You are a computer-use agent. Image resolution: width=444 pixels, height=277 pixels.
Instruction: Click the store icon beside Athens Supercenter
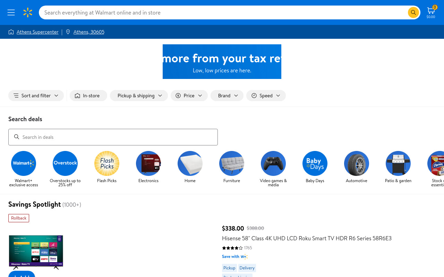pos(11,32)
